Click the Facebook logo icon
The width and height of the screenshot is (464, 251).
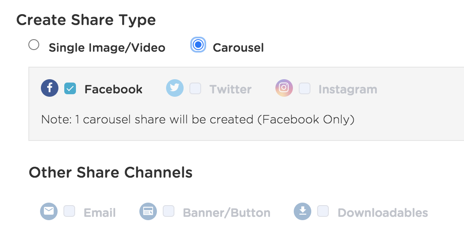[x=50, y=88]
